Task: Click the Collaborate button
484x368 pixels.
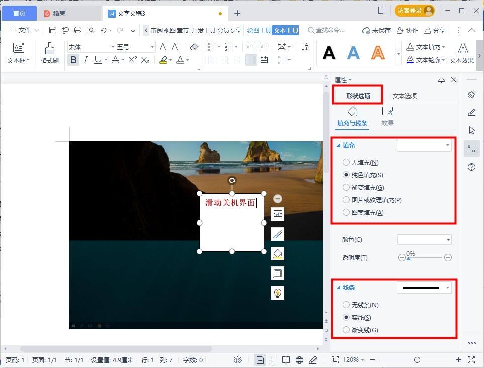Action: (x=407, y=30)
